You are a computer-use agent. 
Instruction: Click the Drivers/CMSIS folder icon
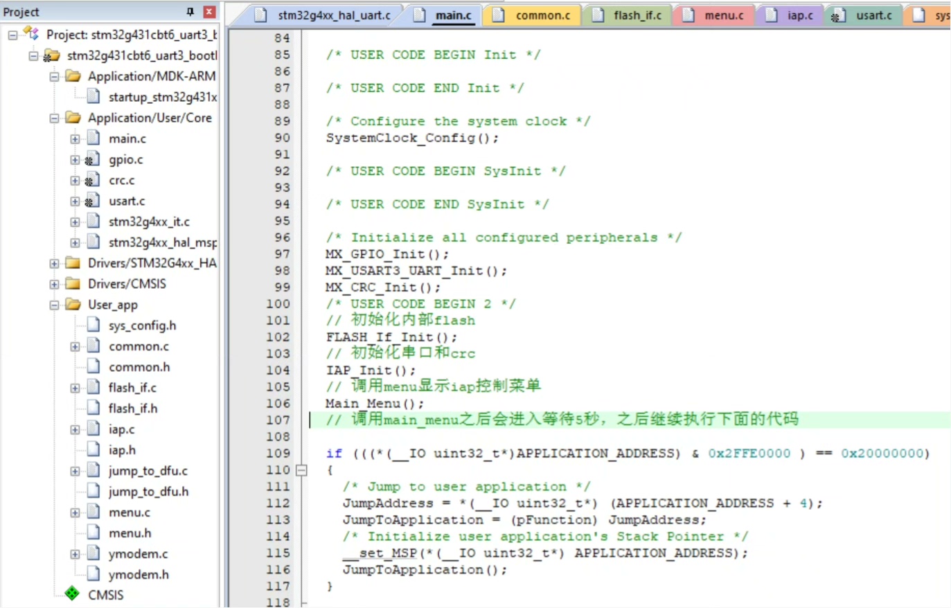click(73, 283)
